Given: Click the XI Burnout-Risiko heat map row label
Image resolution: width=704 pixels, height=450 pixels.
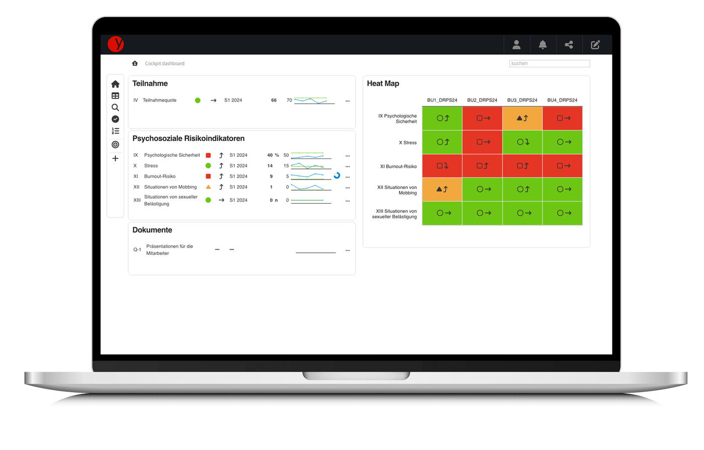Looking at the screenshot, I should 398,166.
